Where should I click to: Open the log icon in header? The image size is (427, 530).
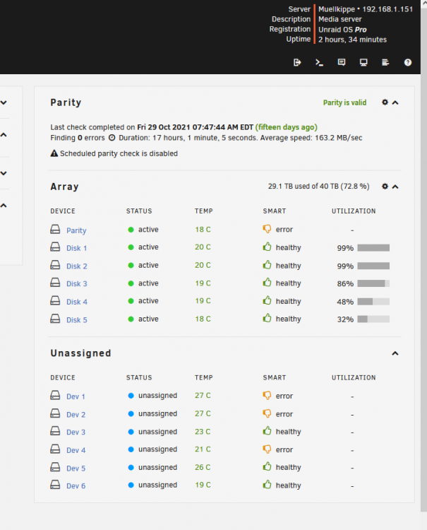pos(385,62)
